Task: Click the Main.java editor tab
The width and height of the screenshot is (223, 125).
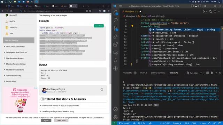Action: [x=132, y=11]
